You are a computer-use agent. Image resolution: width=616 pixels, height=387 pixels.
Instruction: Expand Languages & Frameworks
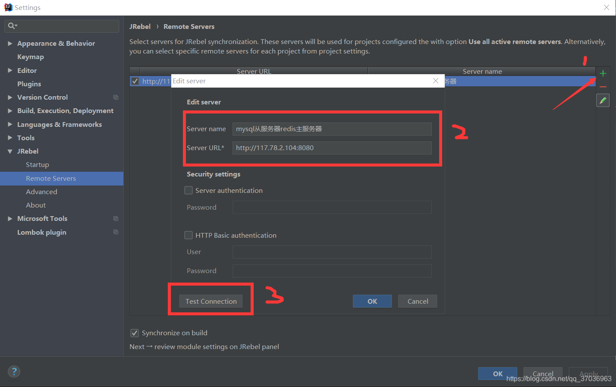pyautogui.click(x=10, y=124)
